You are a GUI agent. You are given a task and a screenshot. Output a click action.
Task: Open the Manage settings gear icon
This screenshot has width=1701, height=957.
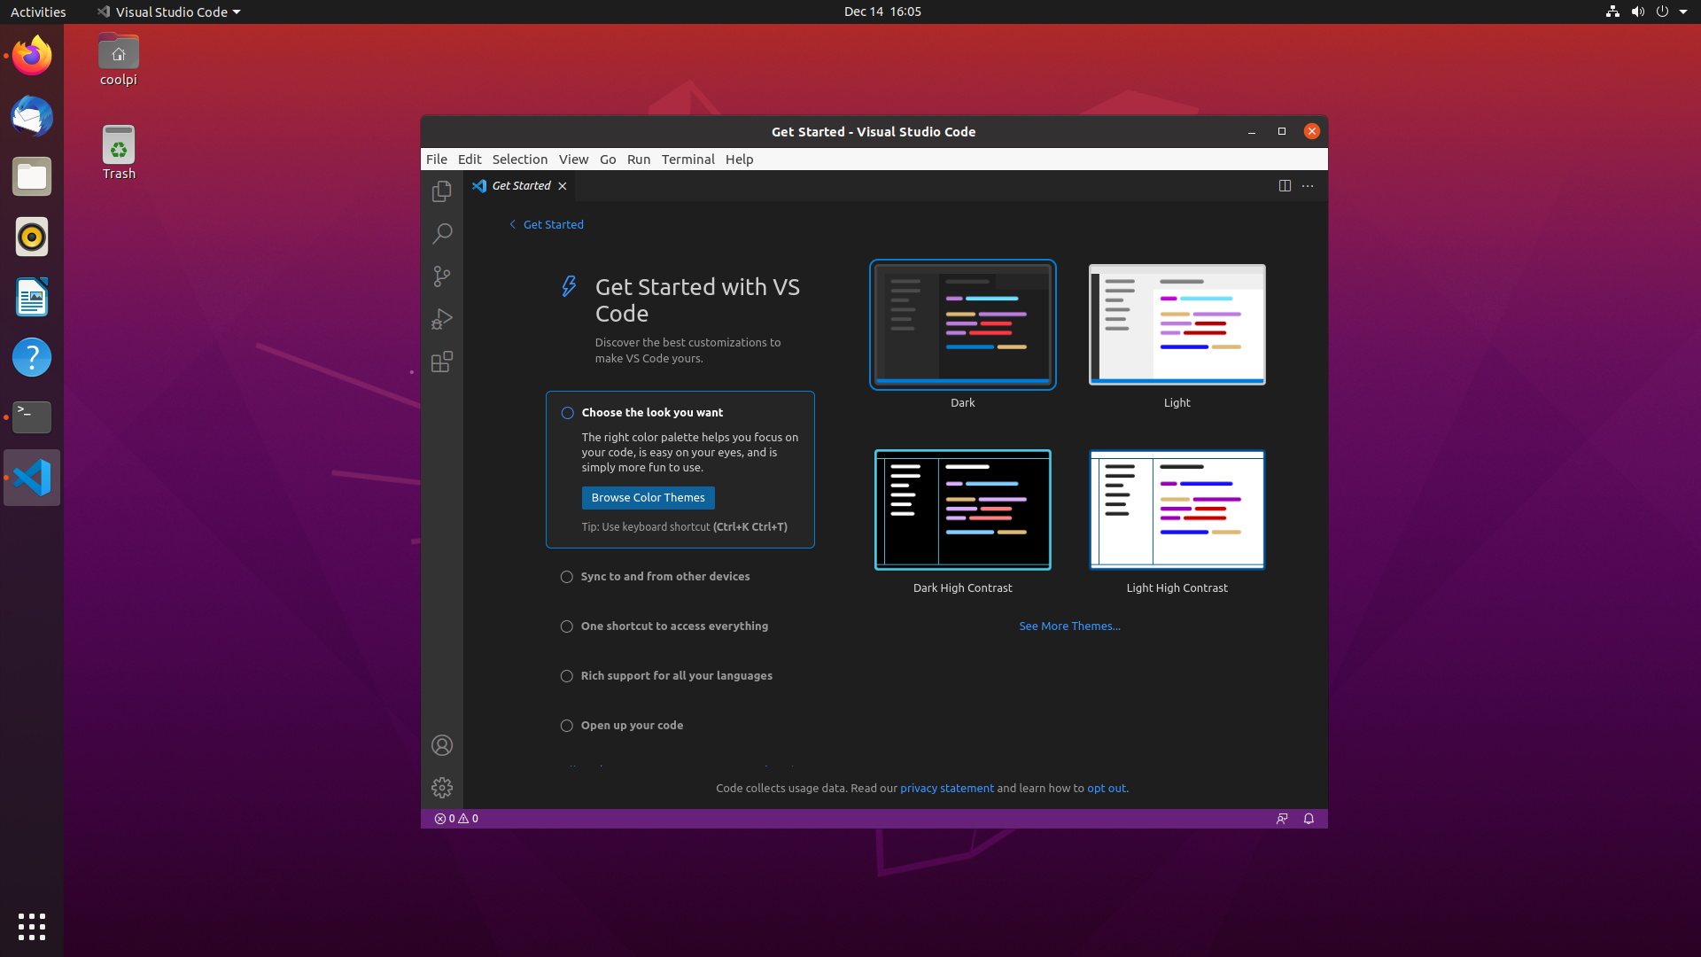click(x=441, y=787)
